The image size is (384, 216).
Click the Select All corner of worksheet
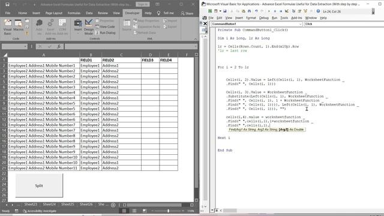pos(5,55)
